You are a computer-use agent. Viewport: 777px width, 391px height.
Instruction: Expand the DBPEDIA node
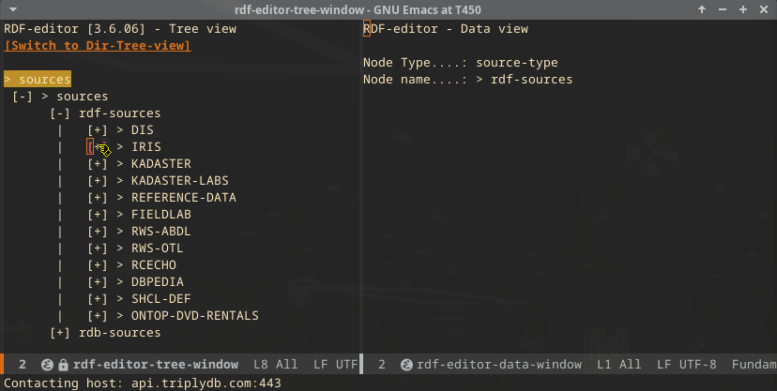coord(98,282)
